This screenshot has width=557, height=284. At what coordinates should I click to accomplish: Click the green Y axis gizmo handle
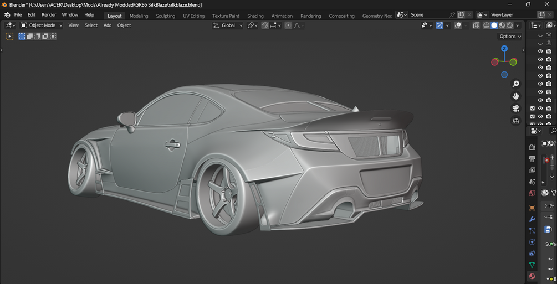click(513, 62)
